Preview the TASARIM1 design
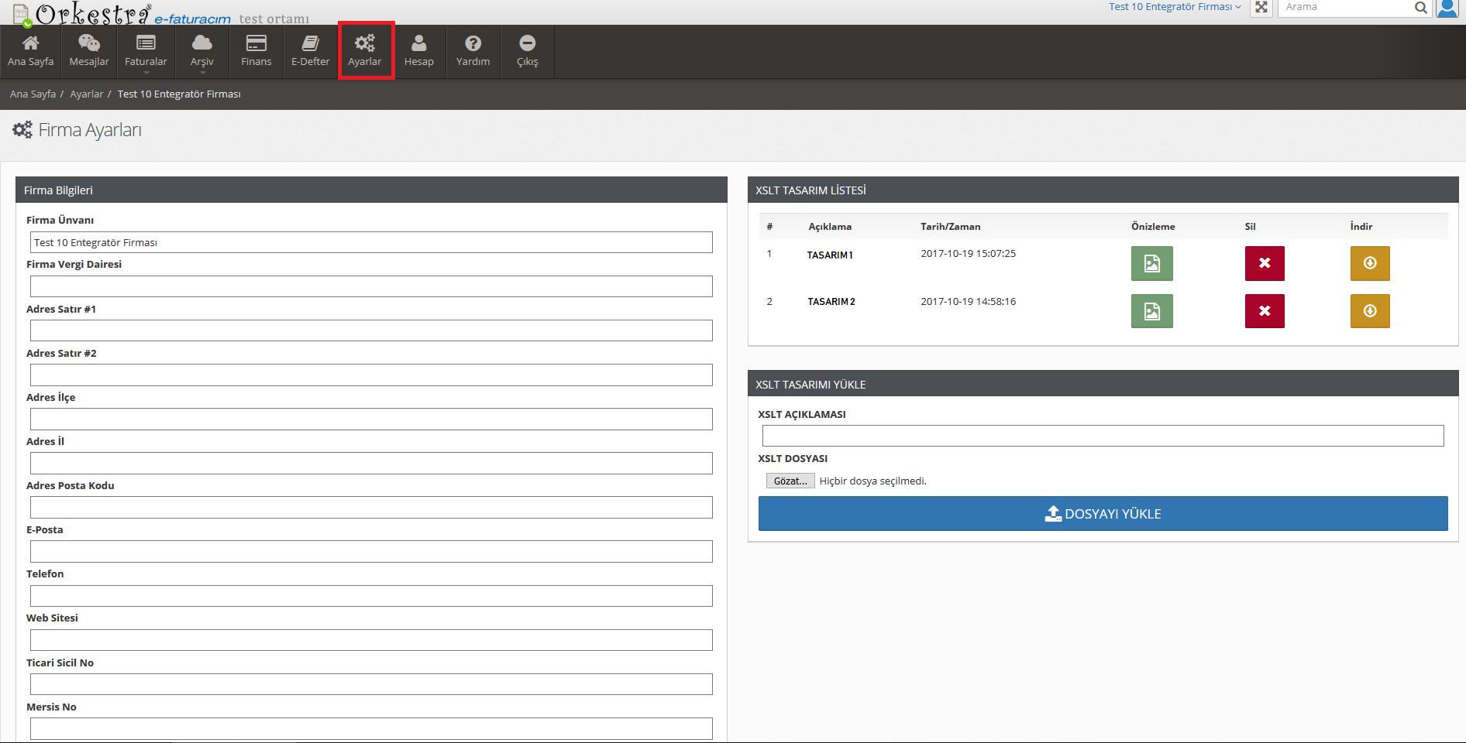 [x=1151, y=264]
